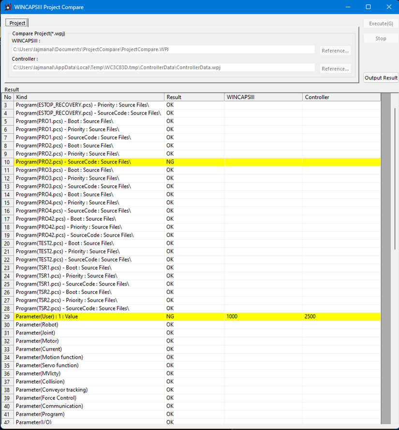Image resolution: width=399 pixels, height=430 pixels.
Task: Select row Program(TSR1.pcs) - Priority
Action: (191, 276)
